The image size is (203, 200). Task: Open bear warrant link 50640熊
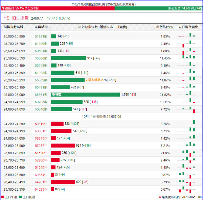click(x=41, y=109)
